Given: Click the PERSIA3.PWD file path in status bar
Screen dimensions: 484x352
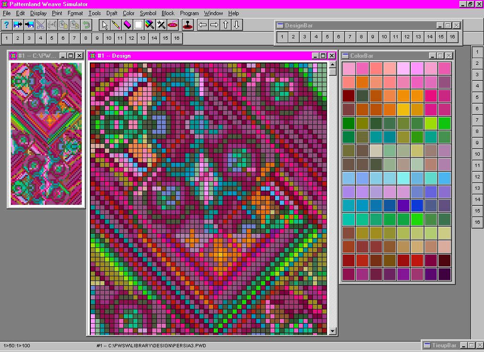Looking at the screenshot, I should tap(151, 345).
